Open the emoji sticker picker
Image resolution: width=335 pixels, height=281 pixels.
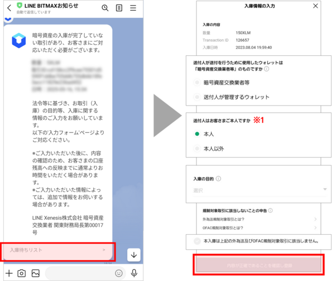[119, 273]
